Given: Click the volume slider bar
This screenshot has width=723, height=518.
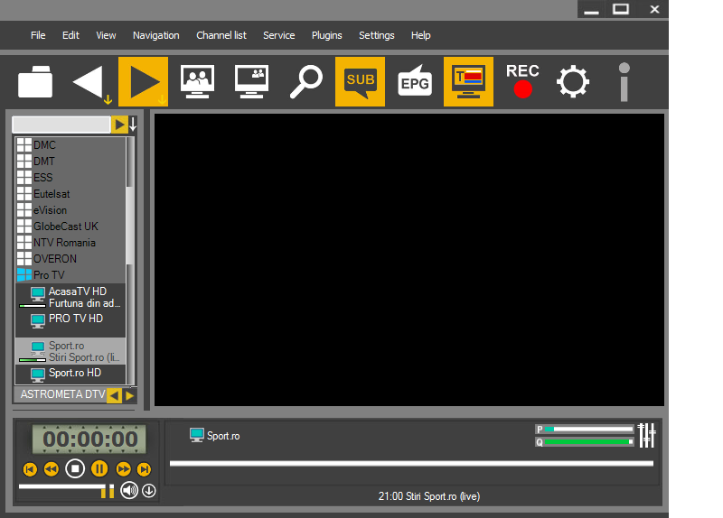Looking at the screenshot, I should coord(61,488).
